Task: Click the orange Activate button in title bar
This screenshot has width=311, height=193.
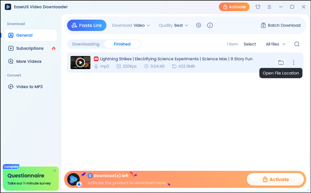Action: pyautogui.click(x=234, y=7)
